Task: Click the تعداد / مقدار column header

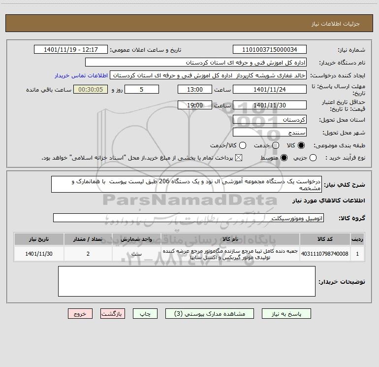Action: coord(88,239)
